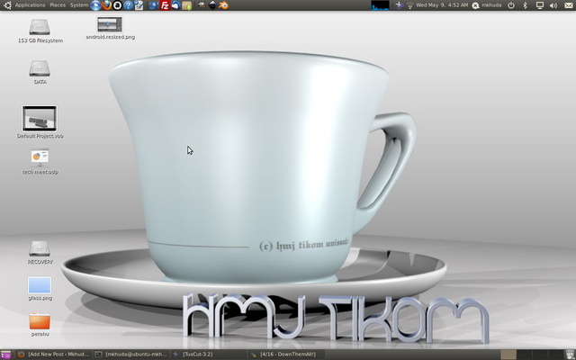Expand the mkhuda user status menu
The image size is (576, 360).
486,5
